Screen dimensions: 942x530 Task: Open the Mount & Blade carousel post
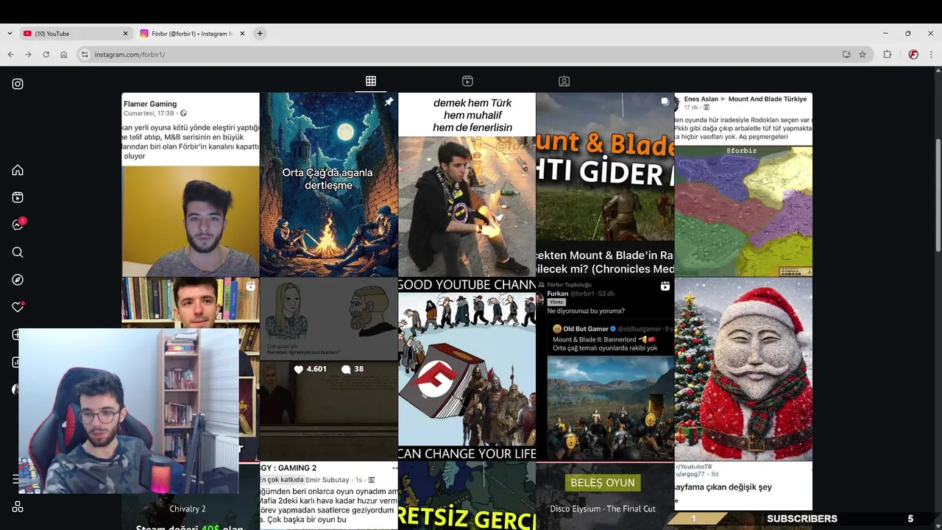click(x=605, y=184)
